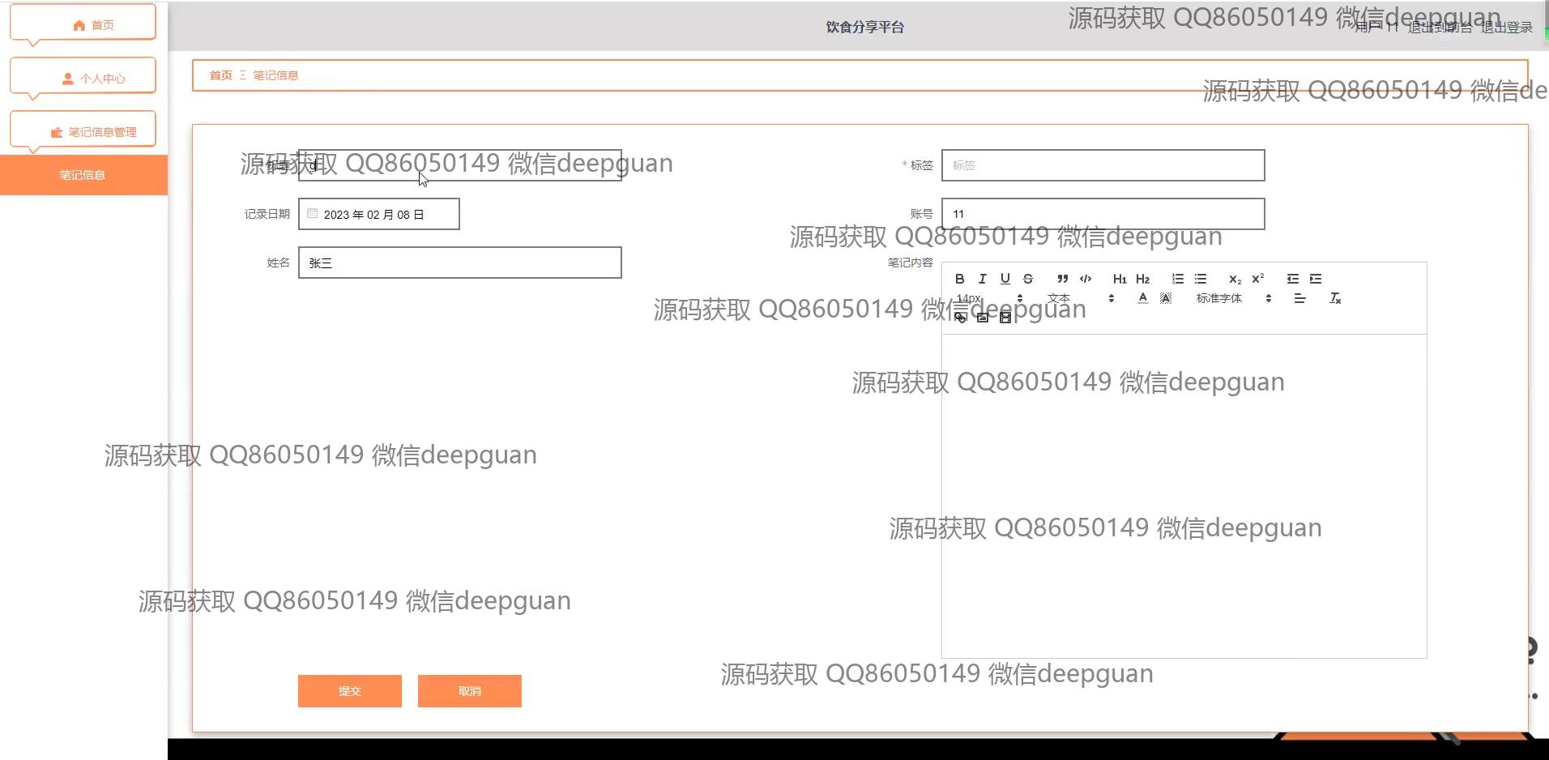The width and height of the screenshot is (1549, 760).
Task: Select 笔记信息管理 in the sidebar
Action: coord(83,131)
